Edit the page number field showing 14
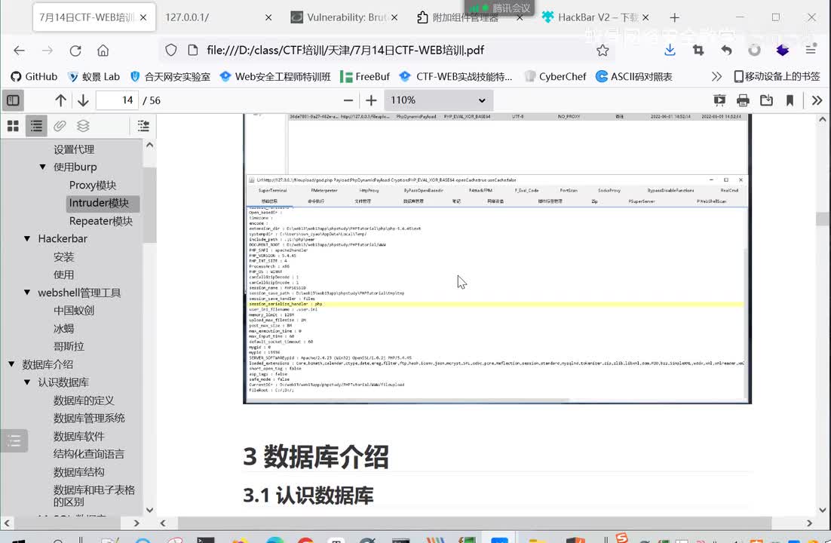 117,100
